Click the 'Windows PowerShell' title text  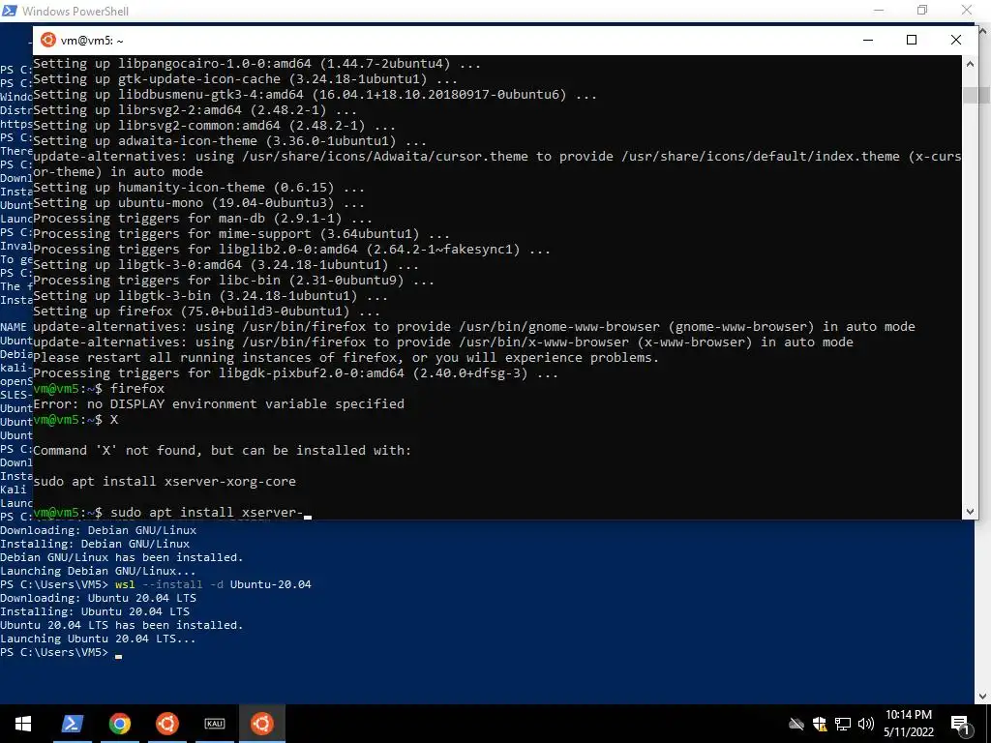[75, 11]
